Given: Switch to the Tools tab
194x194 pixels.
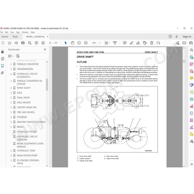Looking at the screenshot, I should click(x=15, y=37).
